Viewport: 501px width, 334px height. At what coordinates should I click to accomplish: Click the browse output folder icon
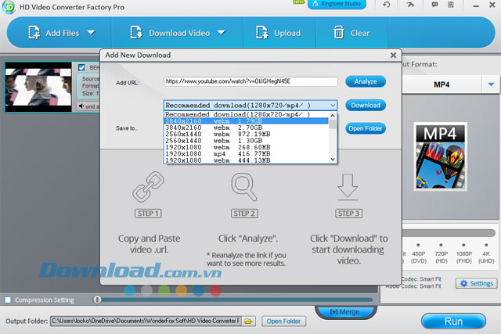point(249,321)
